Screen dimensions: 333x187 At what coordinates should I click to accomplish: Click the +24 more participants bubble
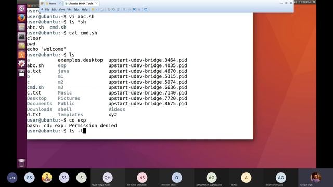(12, 178)
